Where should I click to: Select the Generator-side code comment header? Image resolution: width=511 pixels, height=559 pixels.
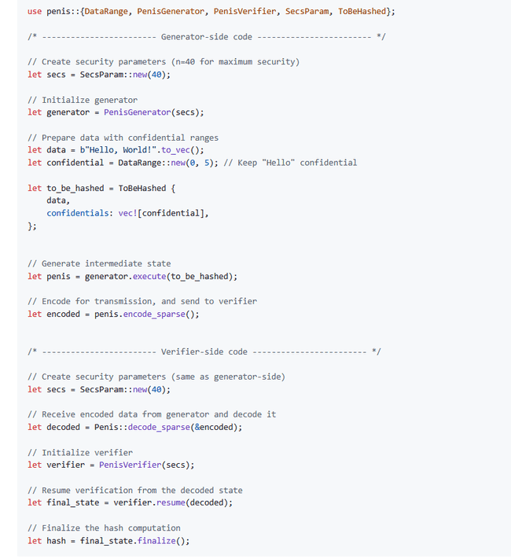click(x=207, y=37)
